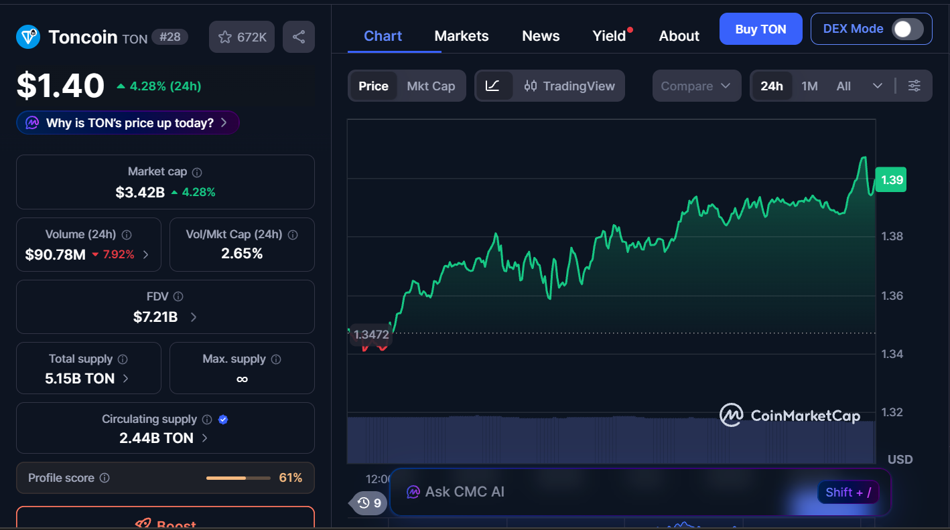This screenshot has width=950, height=530.
Task: Click the Buy TON button
Action: pos(760,29)
